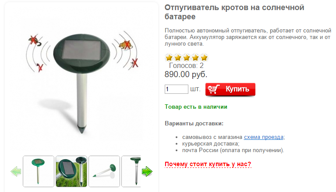This screenshot has width=336, height=192.
Task: Open the схема проезда link
Action: pyautogui.click(x=264, y=137)
